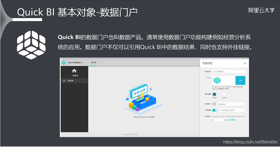Click the home icon in the dark sidebar

click(x=74, y=71)
